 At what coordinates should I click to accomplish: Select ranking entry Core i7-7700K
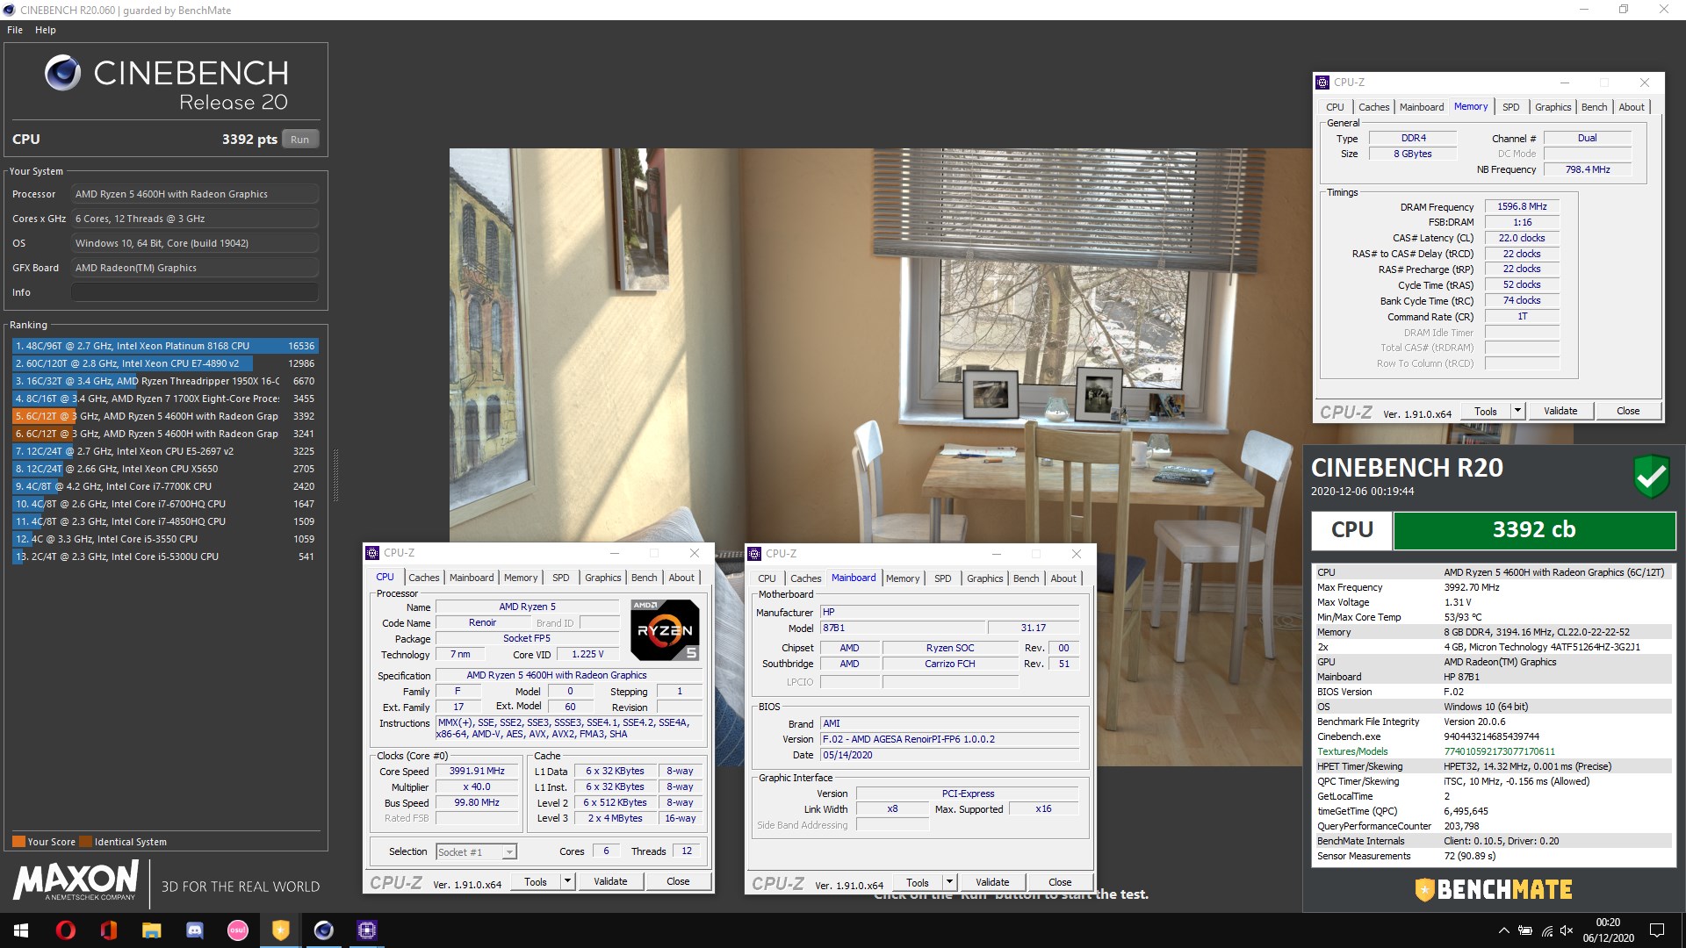coord(165,486)
